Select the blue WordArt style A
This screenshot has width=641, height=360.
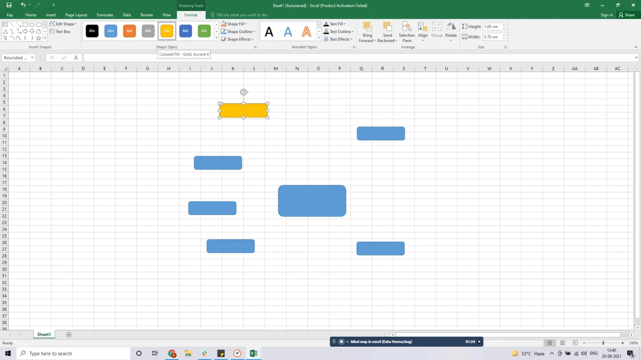click(287, 31)
